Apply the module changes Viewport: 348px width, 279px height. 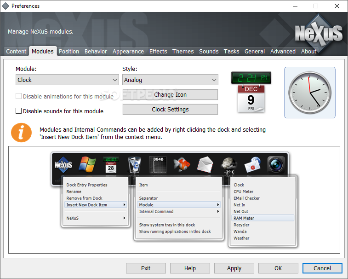[234, 268]
